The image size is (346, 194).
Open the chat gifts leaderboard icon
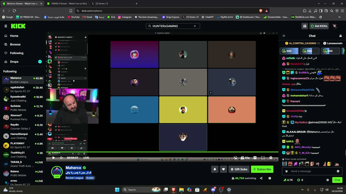pos(341,36)
